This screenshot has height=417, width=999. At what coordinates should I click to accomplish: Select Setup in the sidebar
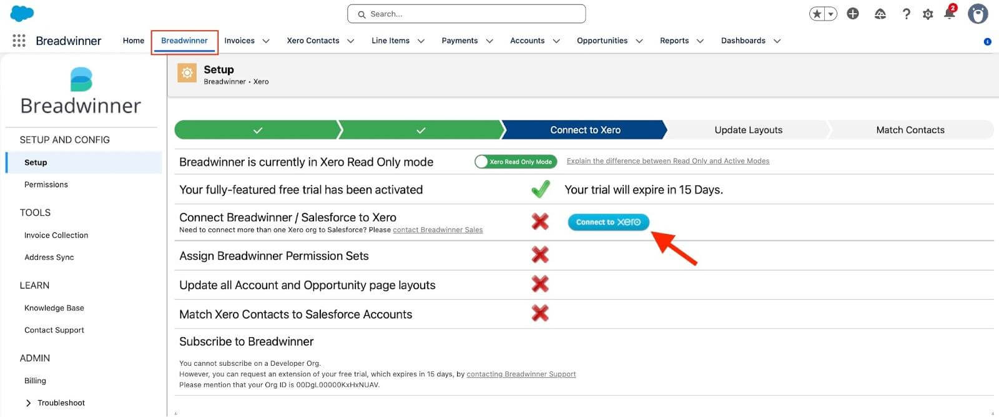pos(84,162)
